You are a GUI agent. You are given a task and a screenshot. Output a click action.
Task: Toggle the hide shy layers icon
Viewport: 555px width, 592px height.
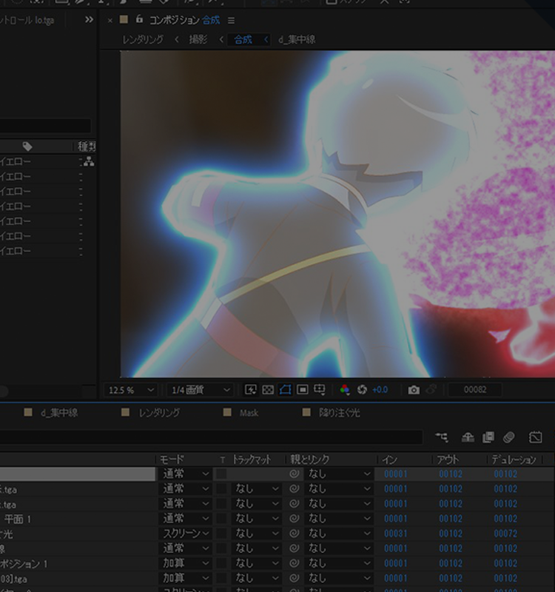point(468,437)
